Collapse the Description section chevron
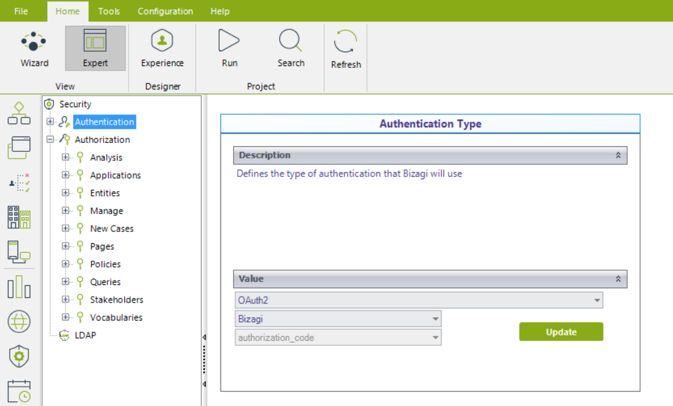The image size is (673, 406). (618, 155)
